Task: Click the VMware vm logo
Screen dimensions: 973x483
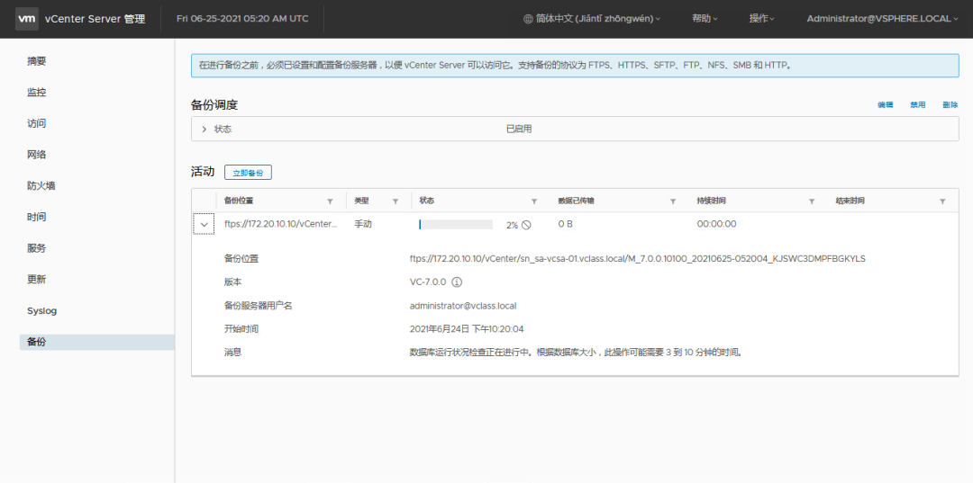Action: point(27,19)
